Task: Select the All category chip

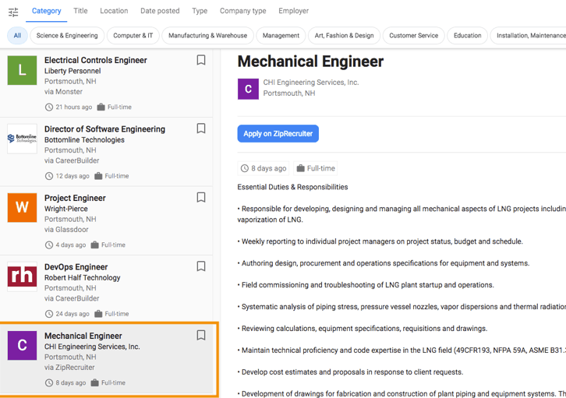Action: coord(17,35)
